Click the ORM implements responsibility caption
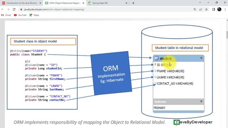 point(89,122)
